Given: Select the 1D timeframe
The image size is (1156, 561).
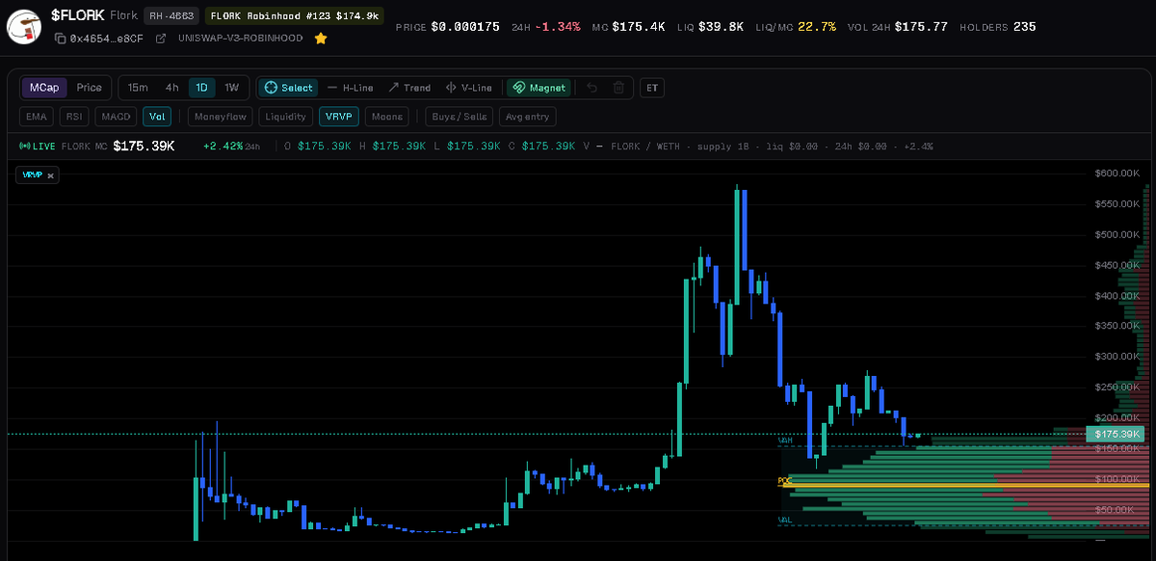Looking at the screenshot, I should pos(202,88).
